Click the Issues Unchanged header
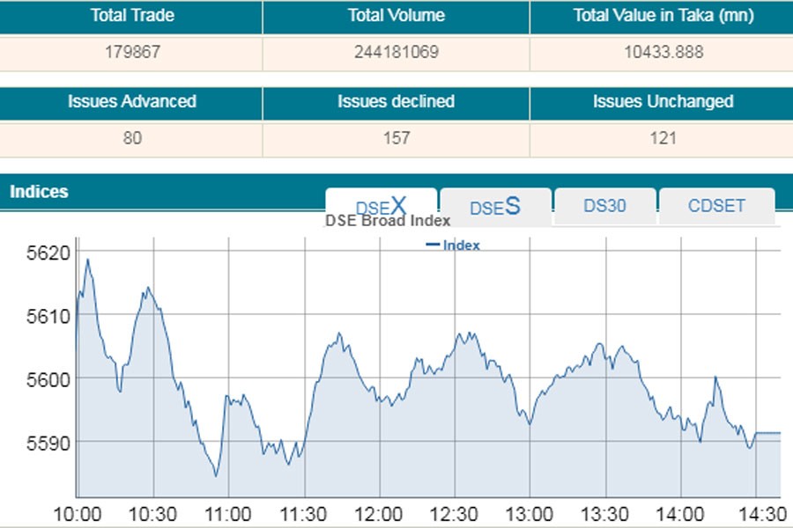The width and height of the screenshot is (793, 528). click(x=663, y=102)
